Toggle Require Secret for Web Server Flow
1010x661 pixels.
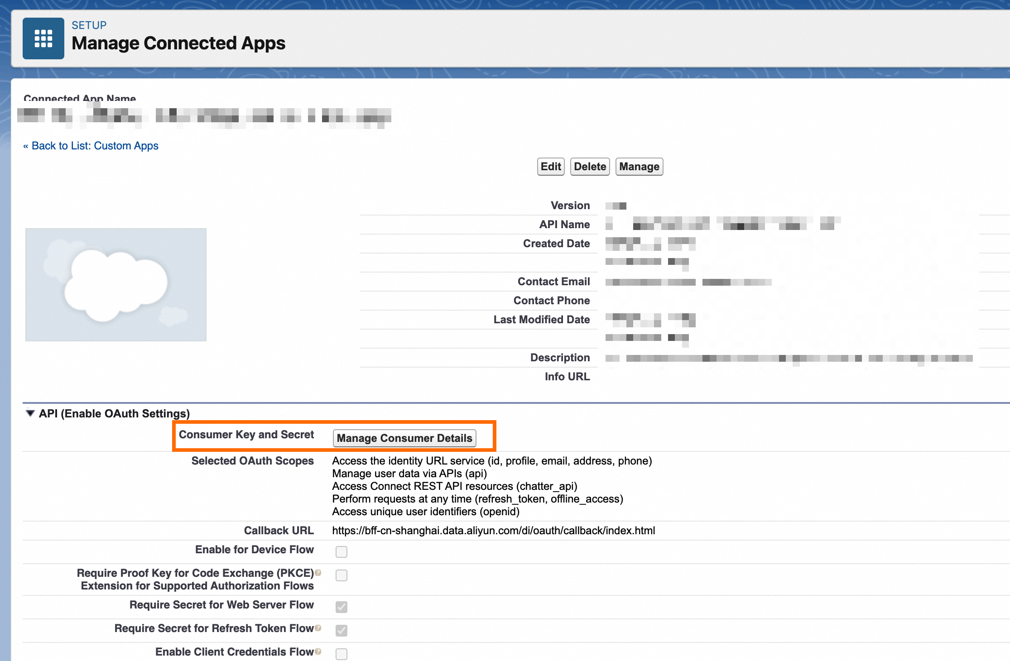coord(341,607)
